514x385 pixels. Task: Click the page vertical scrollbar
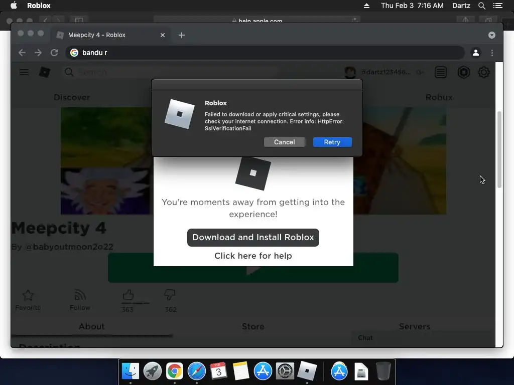tap(499, 149)
